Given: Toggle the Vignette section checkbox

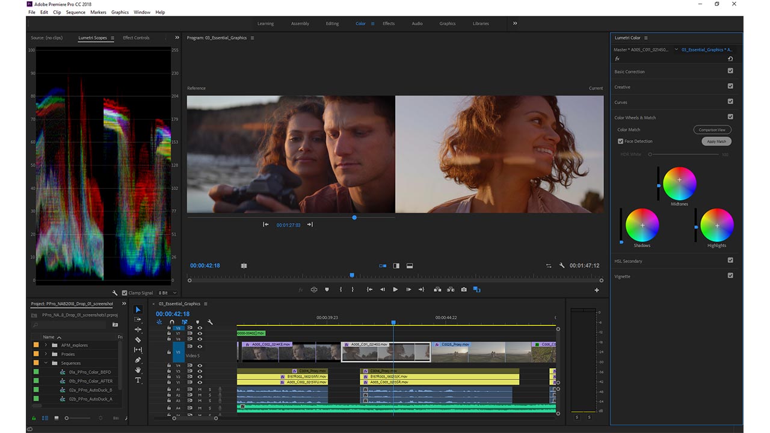Looking at the screenshot, I should pyautogui.click(x=730, y=275).
